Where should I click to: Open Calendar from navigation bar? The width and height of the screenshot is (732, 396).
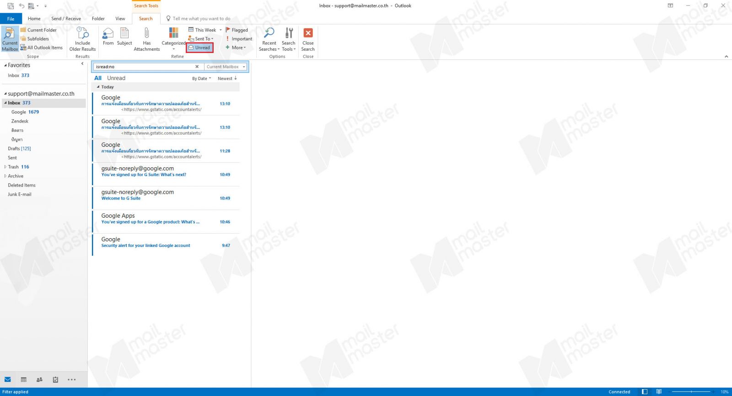pos(24,380)
